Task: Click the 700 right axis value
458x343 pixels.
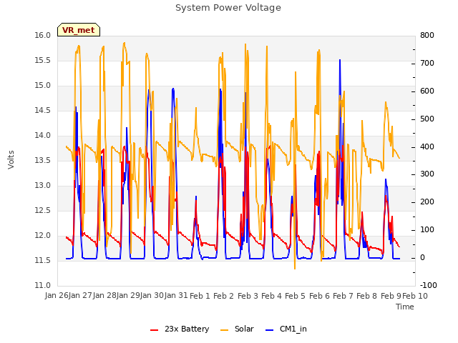Action: coord(427,64)
